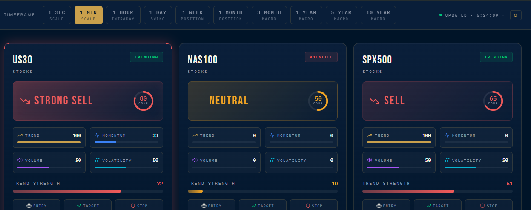Select the 1 SEC scalp timeframe
Screen dimensions: 531x210
pyautogui.click(x=57, y=15)
